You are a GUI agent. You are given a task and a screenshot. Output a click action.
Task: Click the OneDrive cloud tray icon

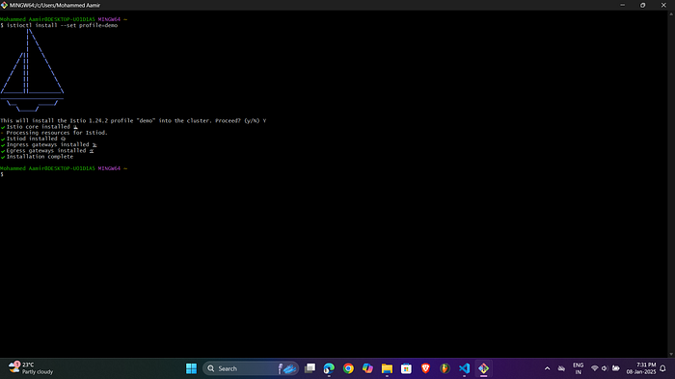(x=561, y=368)
